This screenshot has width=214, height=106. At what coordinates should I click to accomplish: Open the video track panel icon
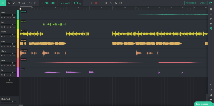(x=211, y=14)
